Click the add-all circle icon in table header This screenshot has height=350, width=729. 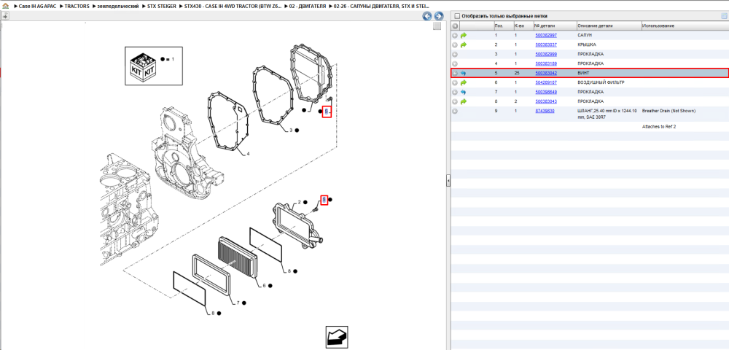[x=455, y=26]
